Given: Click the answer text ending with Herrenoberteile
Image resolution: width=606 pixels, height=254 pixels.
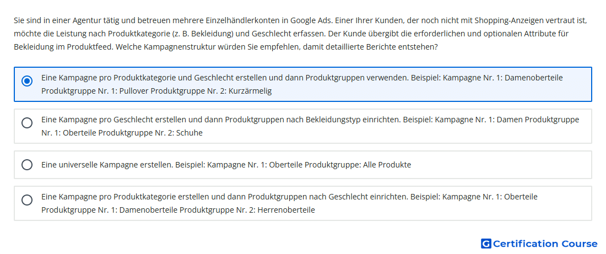Looking at the screenshot, I should point(289,203).
